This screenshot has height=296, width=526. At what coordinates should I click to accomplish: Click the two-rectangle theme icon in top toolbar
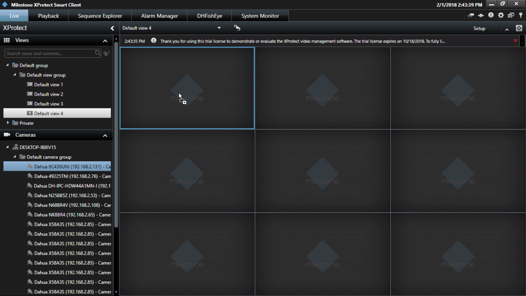[471, 15]
